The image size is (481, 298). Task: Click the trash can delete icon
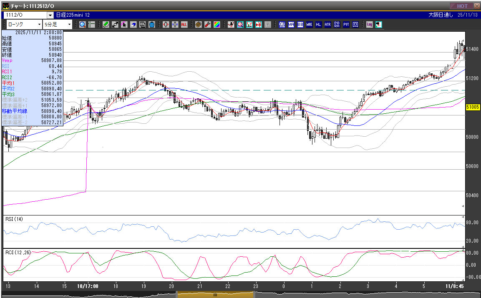tap(152, 25)
